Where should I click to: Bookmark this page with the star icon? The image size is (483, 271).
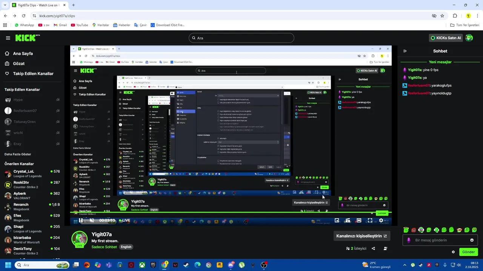point(442,16)
